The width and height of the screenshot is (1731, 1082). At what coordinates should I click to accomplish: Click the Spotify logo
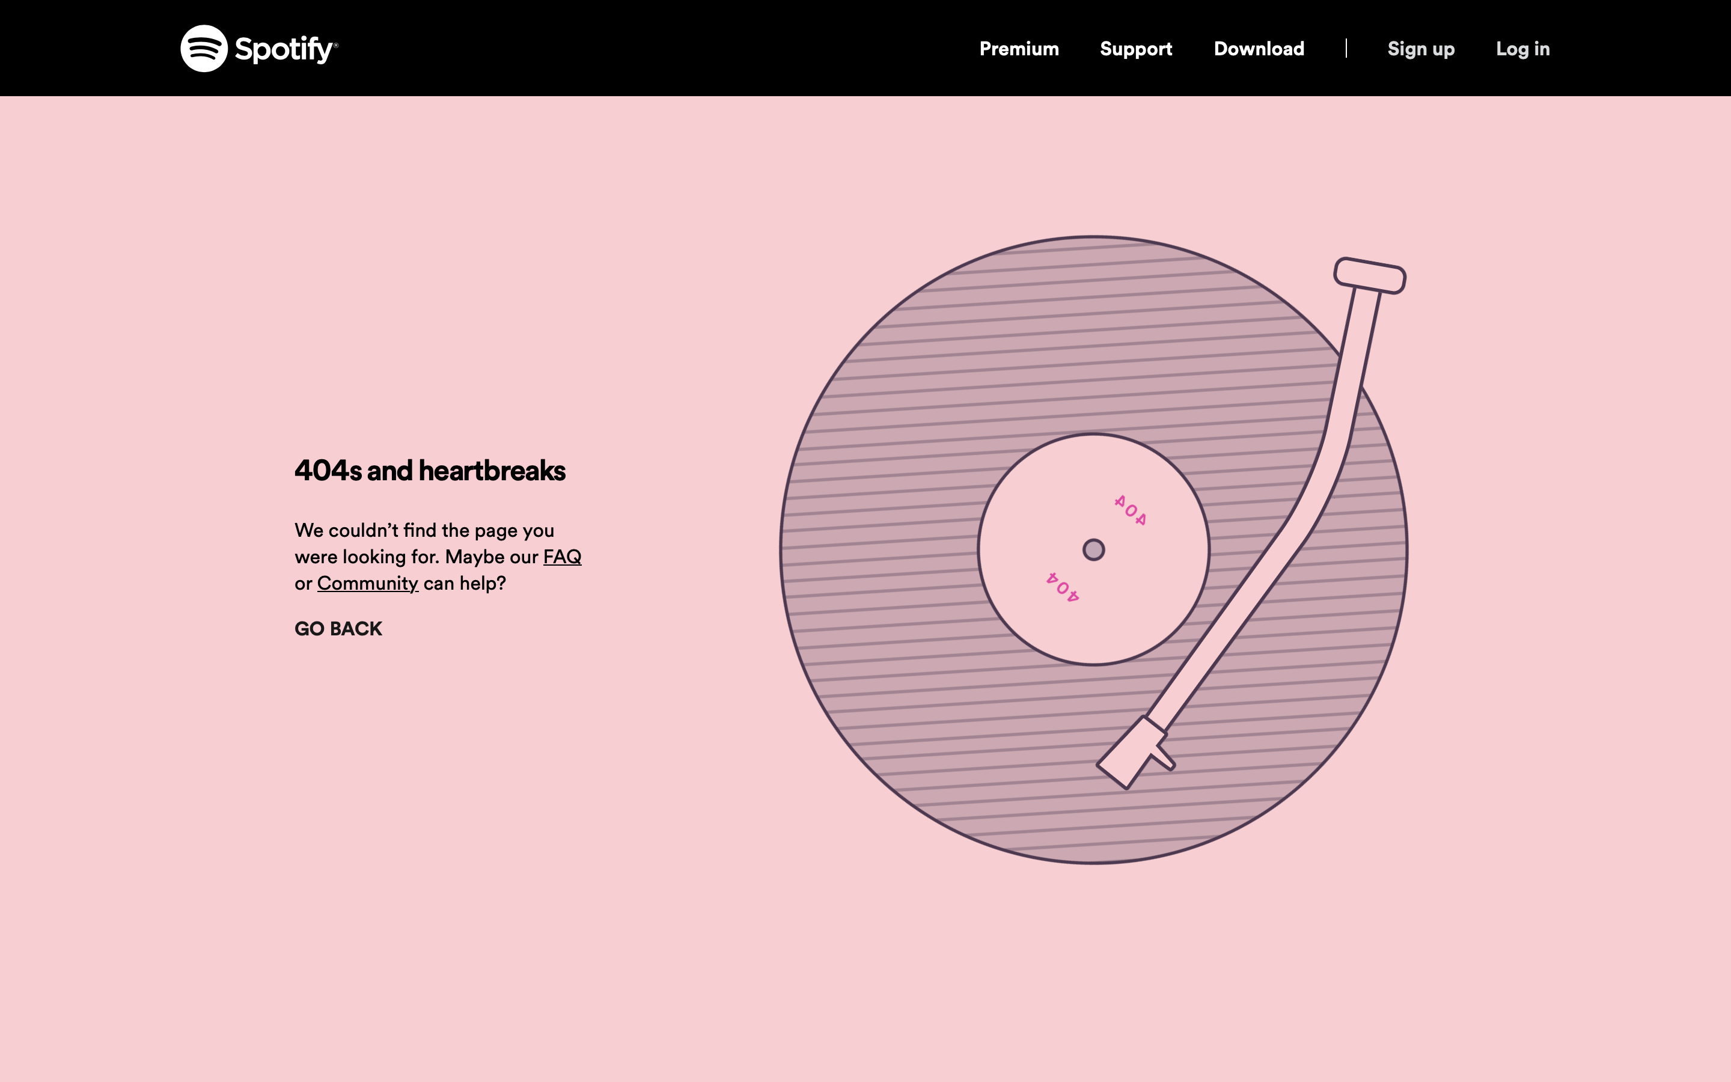click(x=260, y=48)
